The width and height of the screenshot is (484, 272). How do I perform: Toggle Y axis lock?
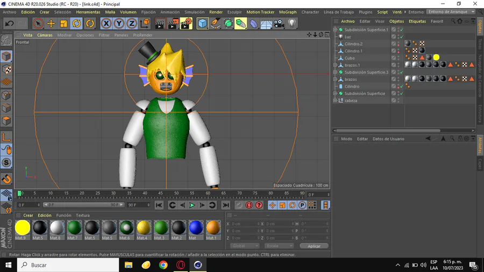(119, 24)
